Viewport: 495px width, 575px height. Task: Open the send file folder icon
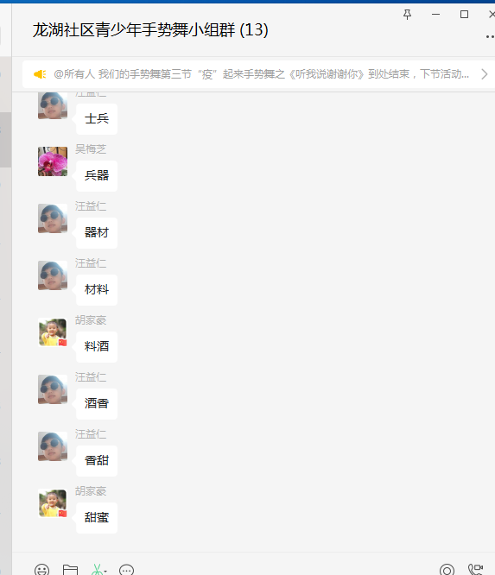[x=70, y=570]
